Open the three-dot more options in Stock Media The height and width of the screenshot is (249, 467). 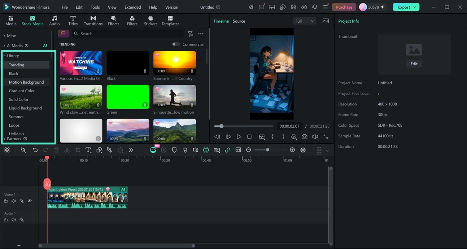201,34
